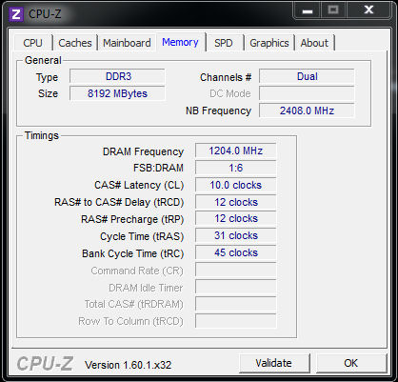Click DRAM Frequency value 1204.0 MHz
398x382 pixels.
point(235,151)
